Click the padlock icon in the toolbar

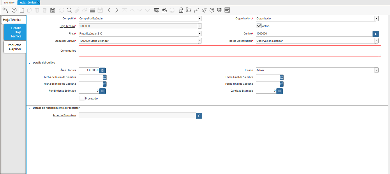181,10
